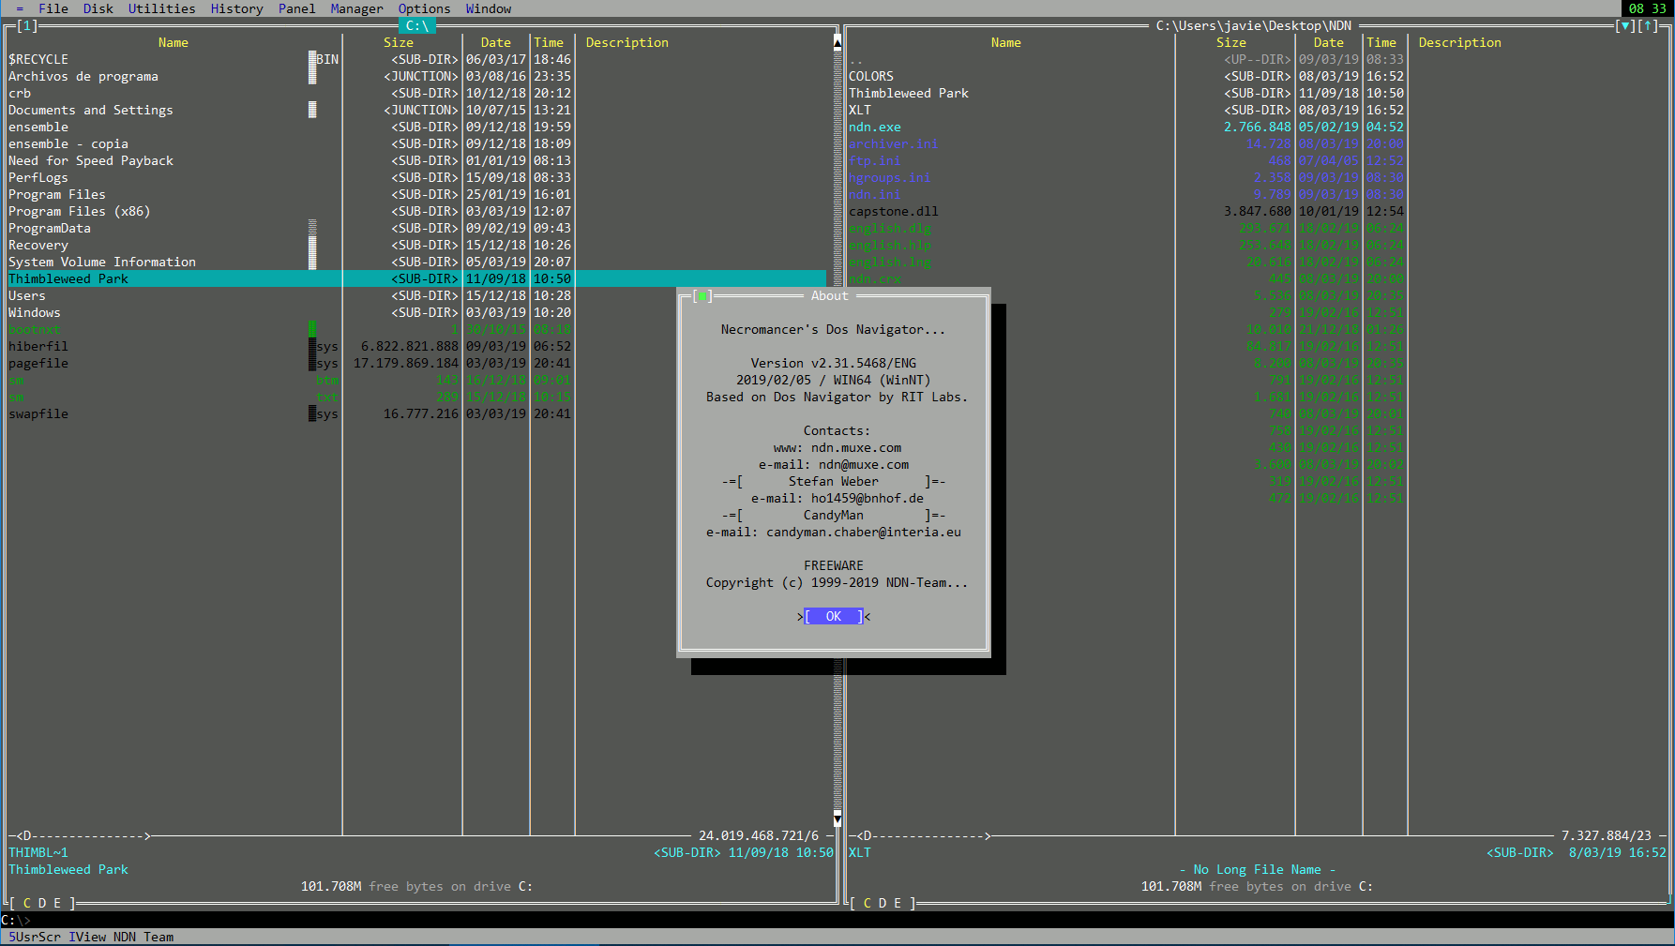Select the '..' up-directory entry in right panel
This screenshot has width=1675, height=946.
click(856, 59)
